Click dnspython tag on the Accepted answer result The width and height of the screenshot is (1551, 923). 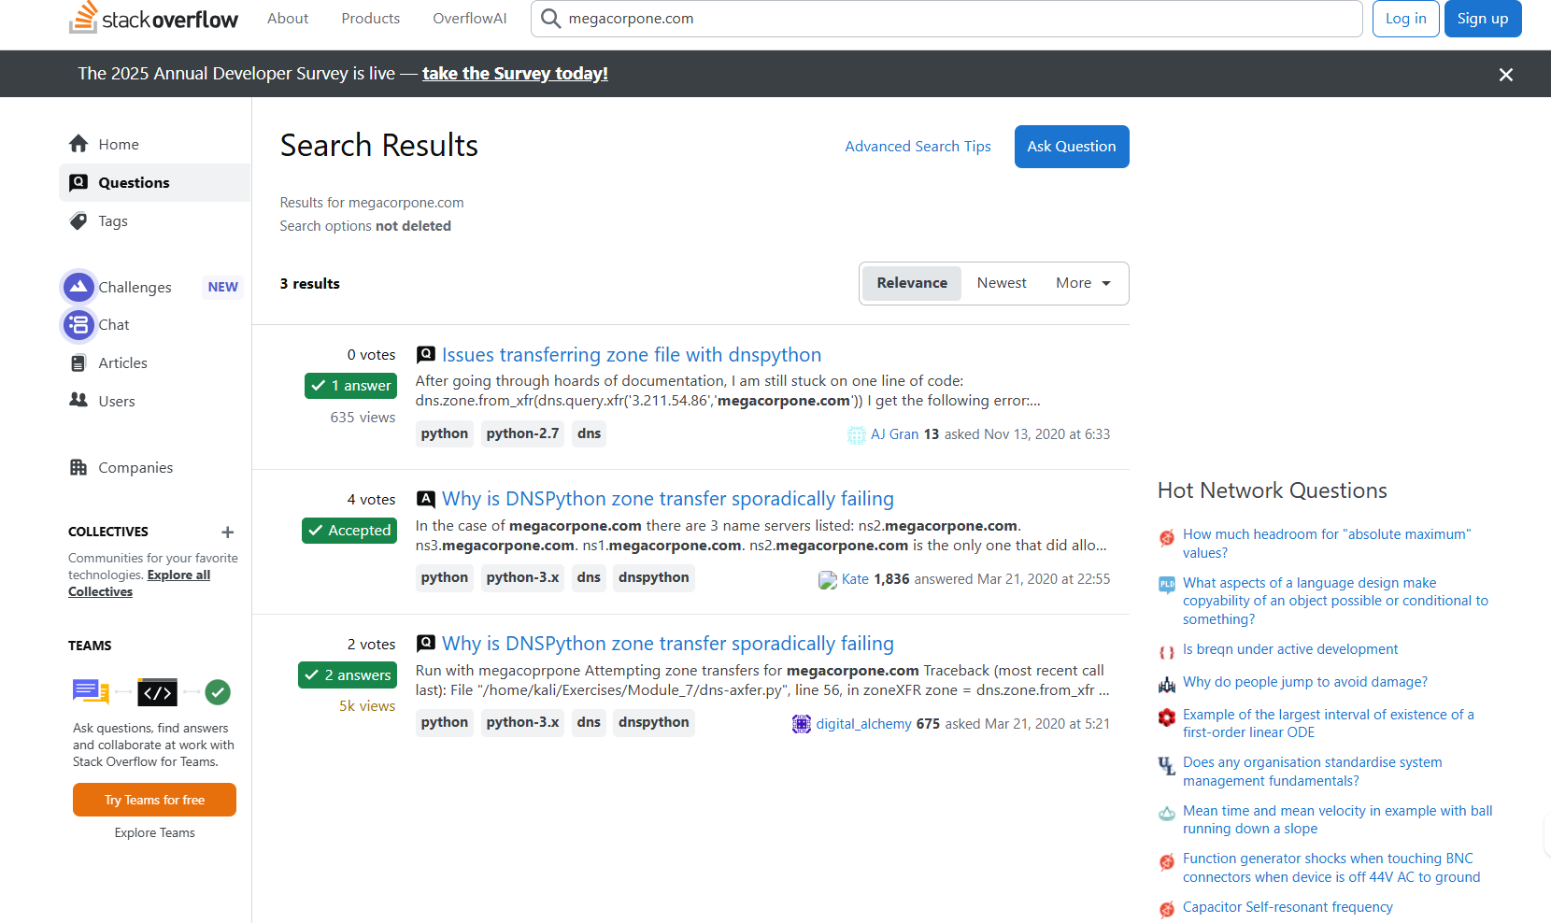(654, 577)
